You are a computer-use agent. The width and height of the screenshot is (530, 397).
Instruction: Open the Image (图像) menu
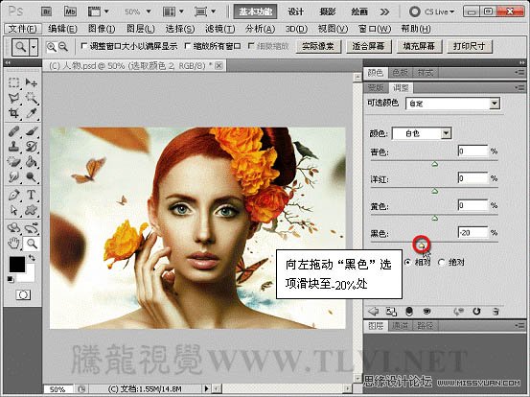pos(102,29)
